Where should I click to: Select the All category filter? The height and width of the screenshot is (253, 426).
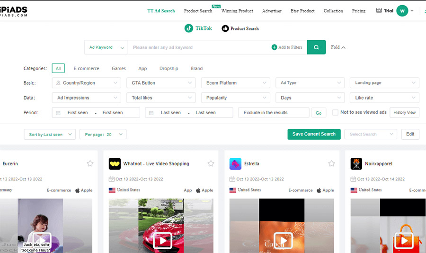(58, 68)
